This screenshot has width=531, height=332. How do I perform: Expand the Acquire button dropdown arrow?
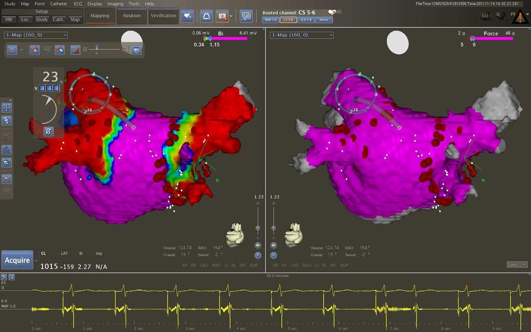point(36,260)
